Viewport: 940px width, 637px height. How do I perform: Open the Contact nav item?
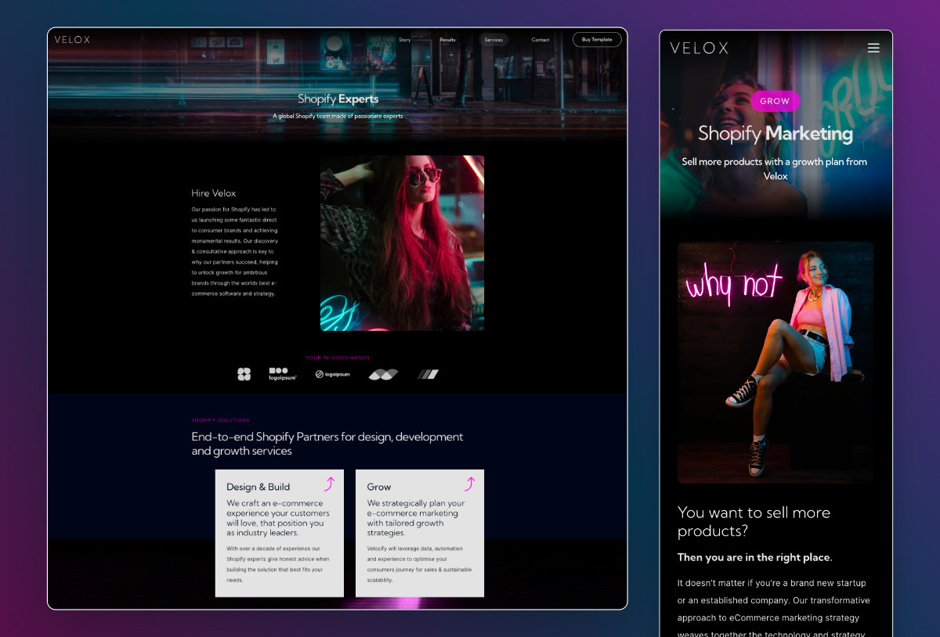pyautogui.click(x=540, y=40)
